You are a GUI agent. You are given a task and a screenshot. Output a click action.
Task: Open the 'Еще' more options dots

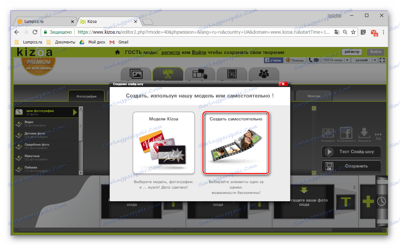(x=378, y=136)
